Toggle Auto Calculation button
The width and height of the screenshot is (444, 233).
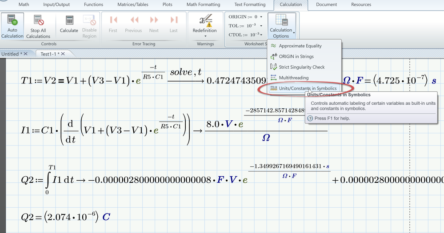coord(12,26)
